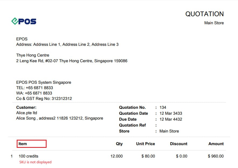This screenshot has height=168, width=238.
Task: Click the Item column header
Action: 23,144
